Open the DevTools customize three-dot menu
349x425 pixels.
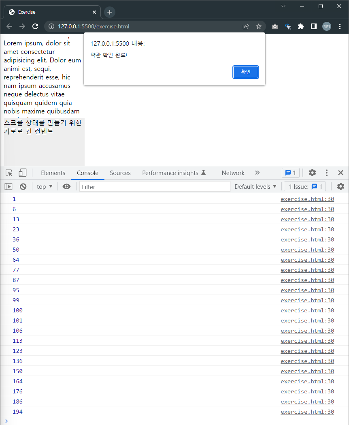pyautogui.click(x=326, y=173)
